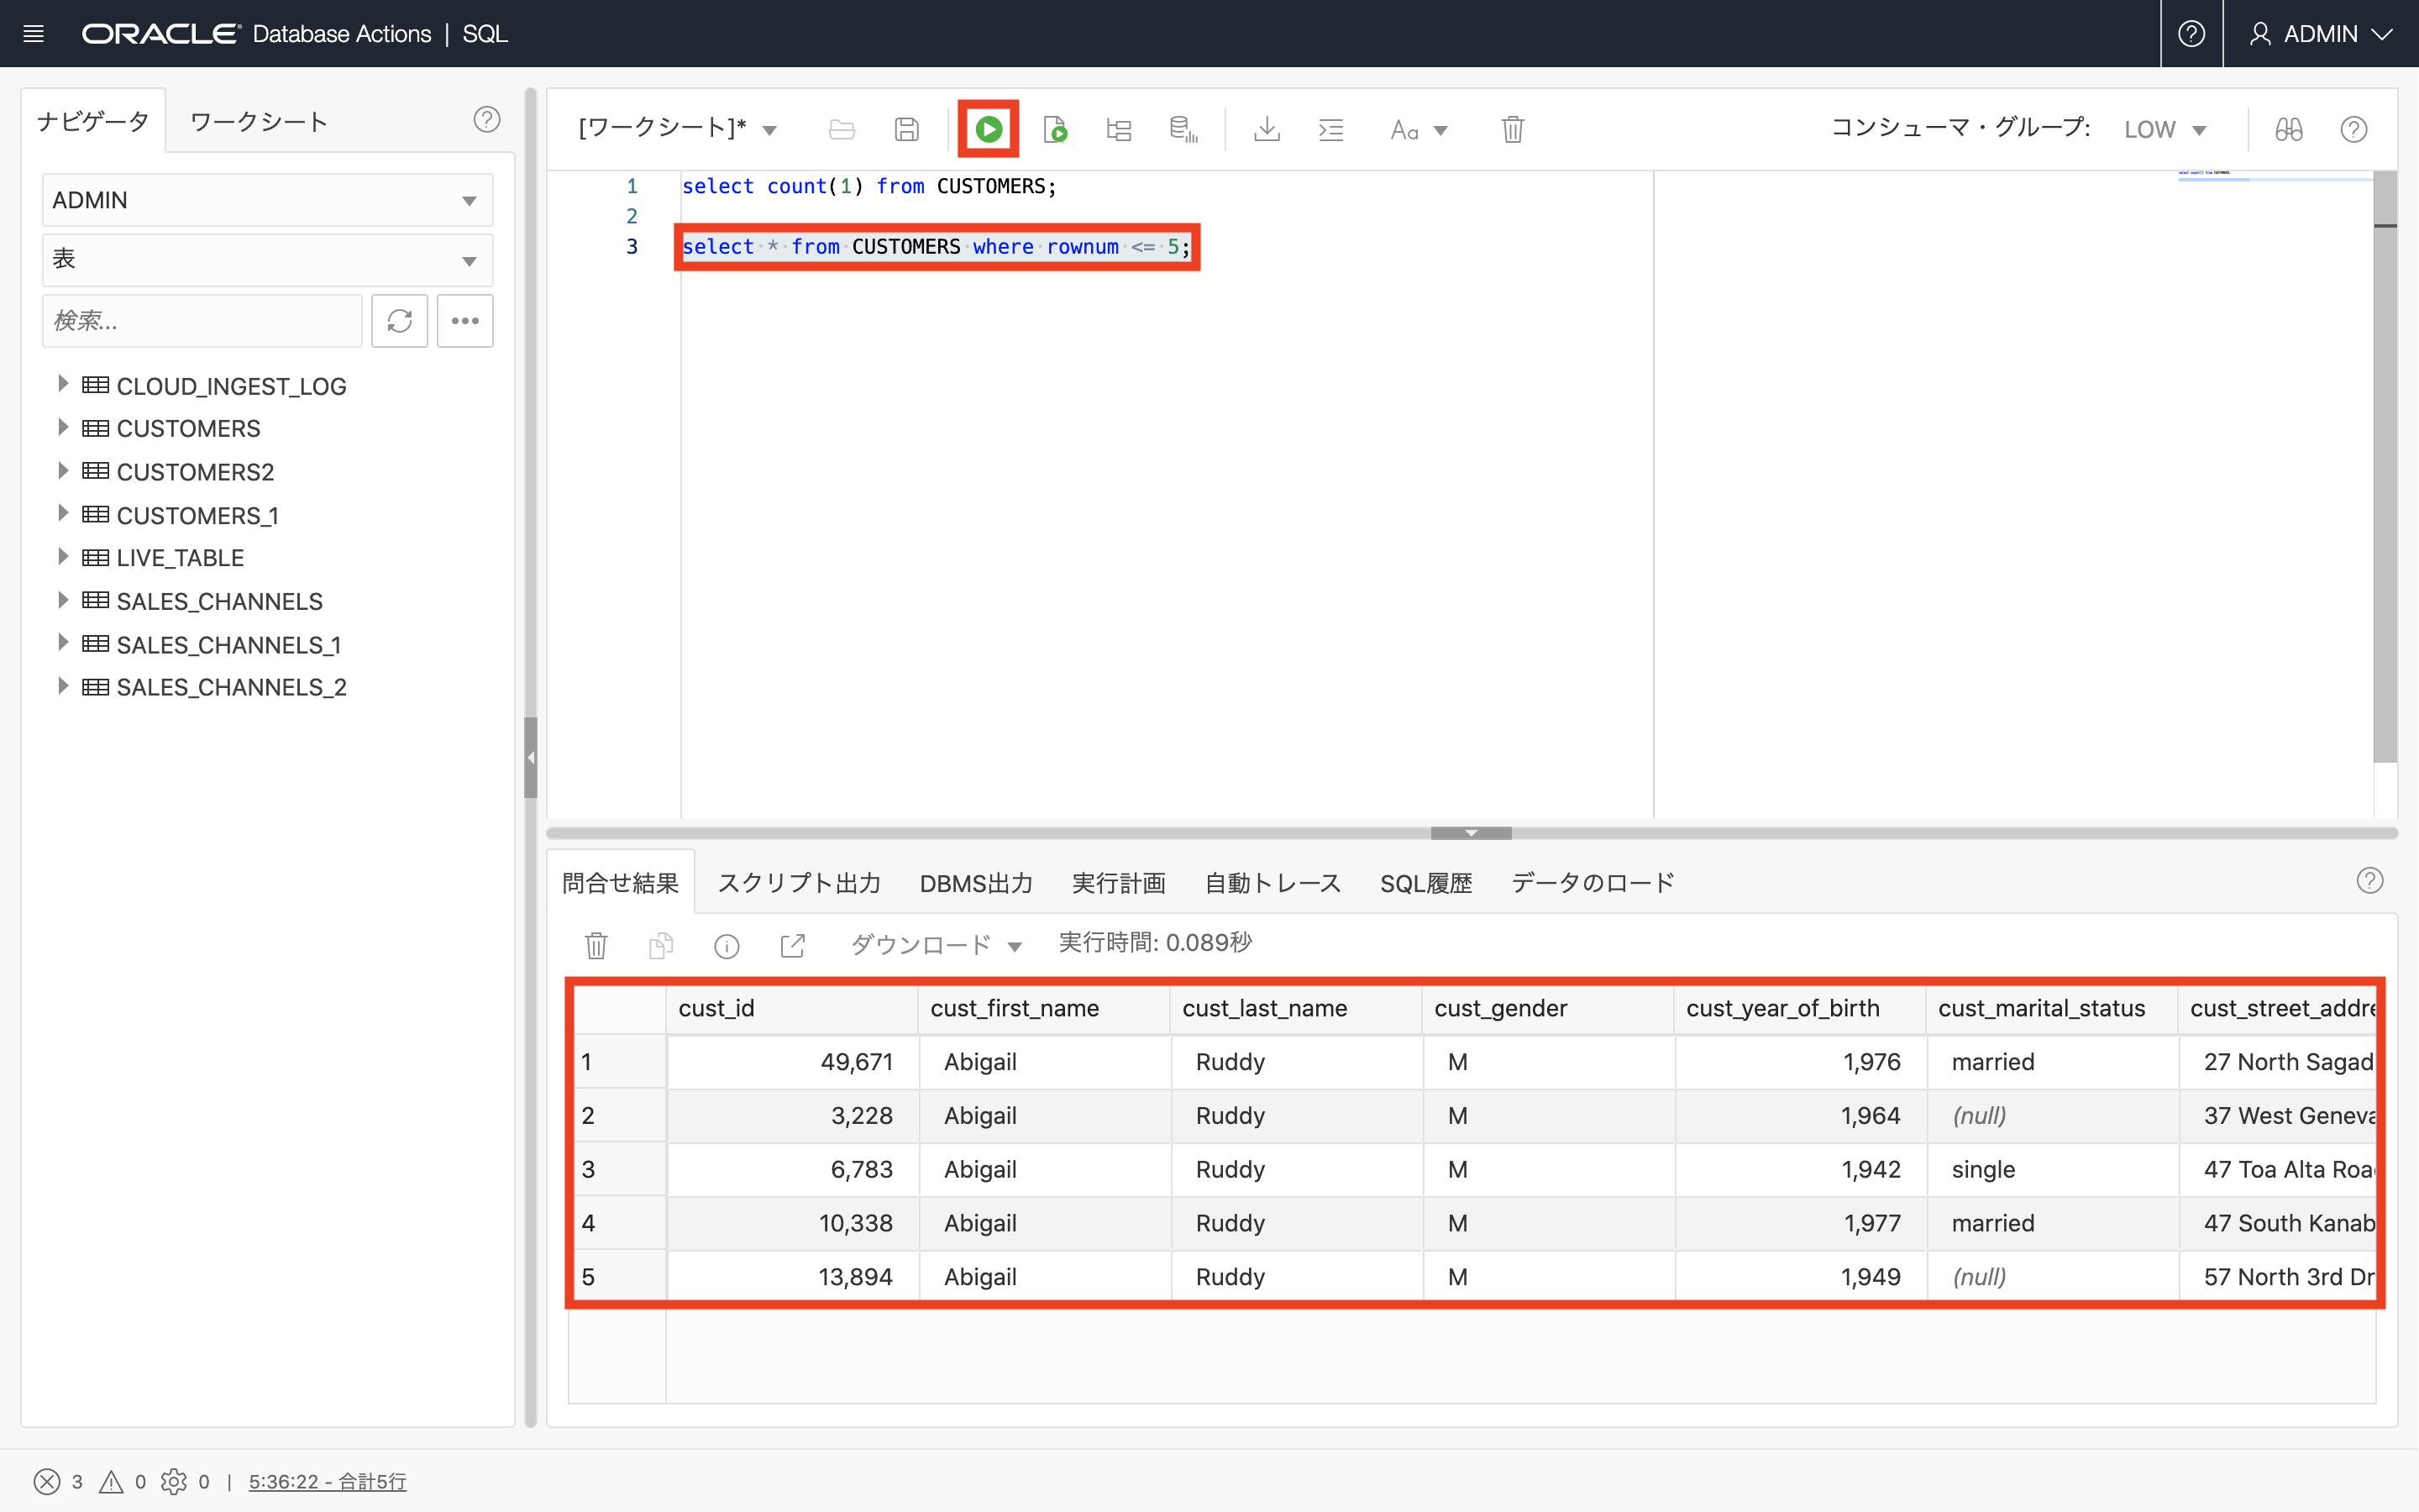Viewport: 2419px width, 1512px height.
Task: Click the Autotrace toolbar icon
Action: tap(1183, 129)
